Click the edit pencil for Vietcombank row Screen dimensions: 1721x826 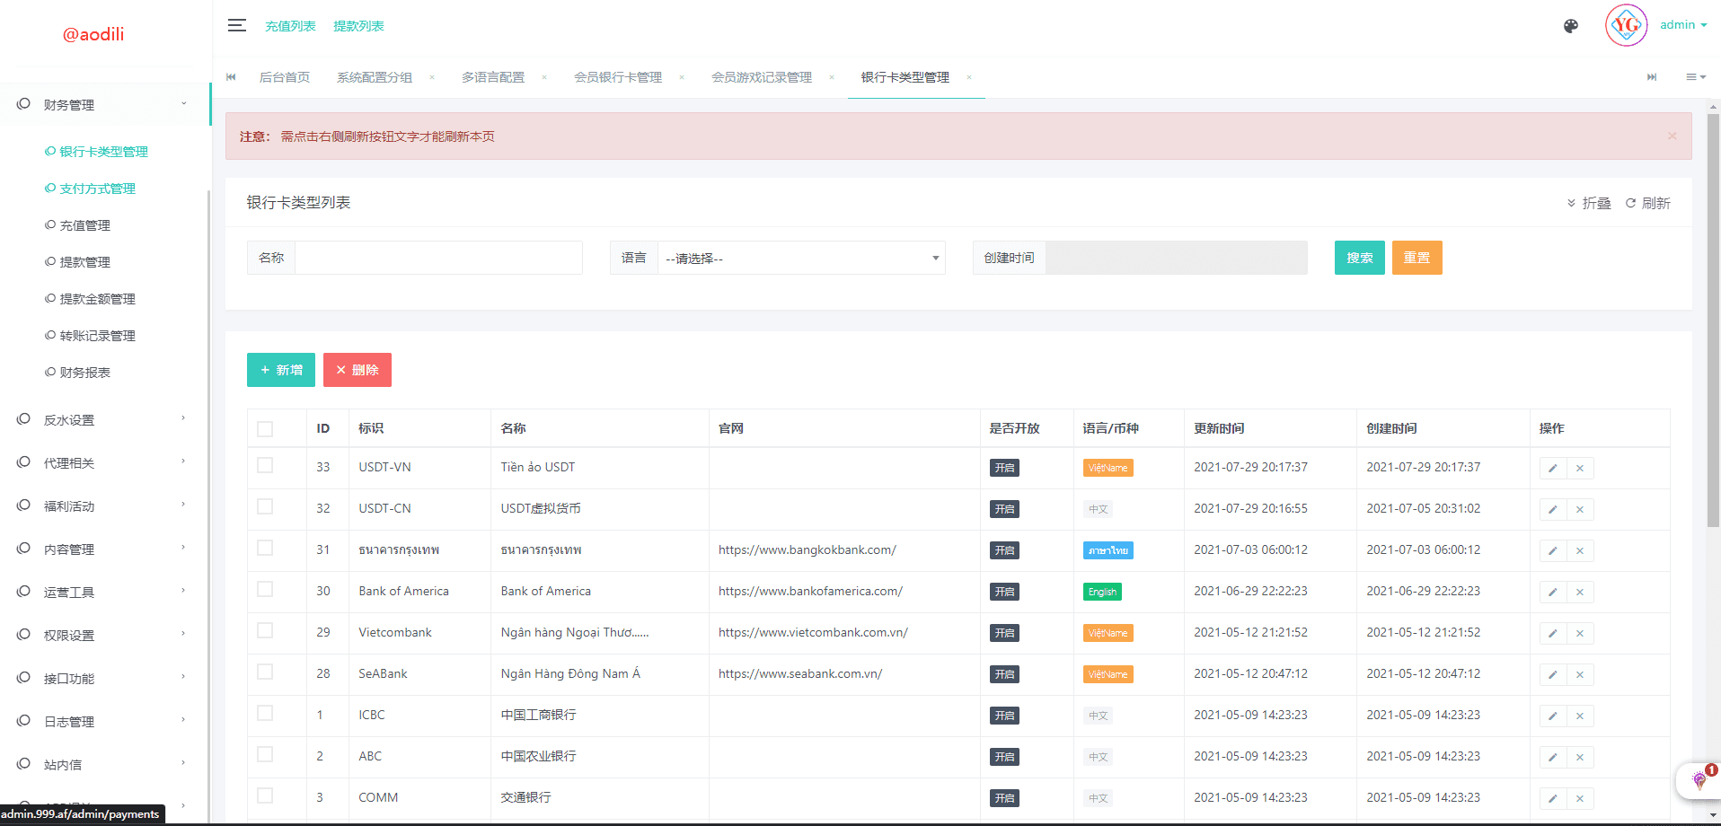[1552, 633]
